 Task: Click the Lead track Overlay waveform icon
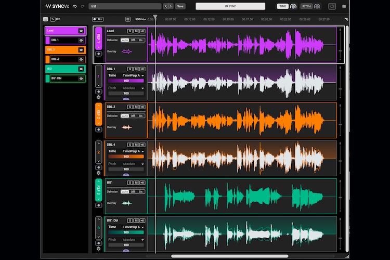click(x=126, y=51)
